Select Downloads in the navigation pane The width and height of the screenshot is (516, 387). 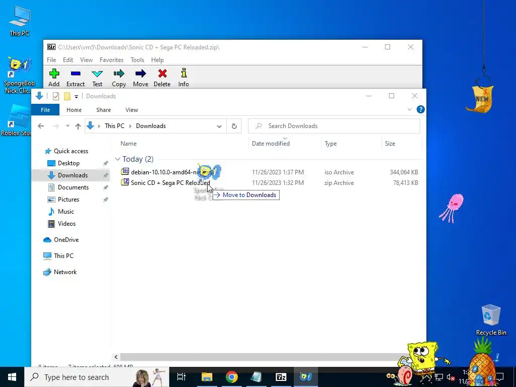point(73,175)
